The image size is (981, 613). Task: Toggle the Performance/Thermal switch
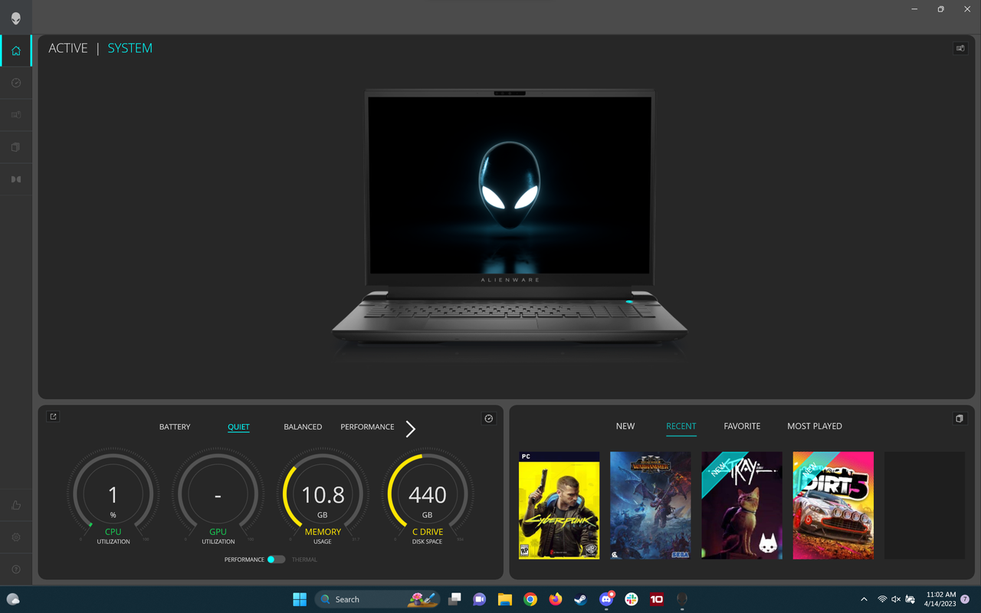276,559
